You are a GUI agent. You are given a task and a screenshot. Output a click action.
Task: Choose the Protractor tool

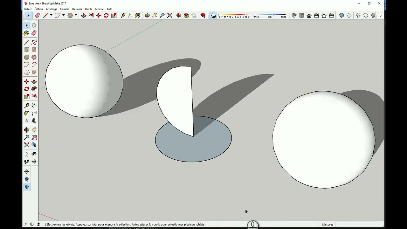click(26, 113)
